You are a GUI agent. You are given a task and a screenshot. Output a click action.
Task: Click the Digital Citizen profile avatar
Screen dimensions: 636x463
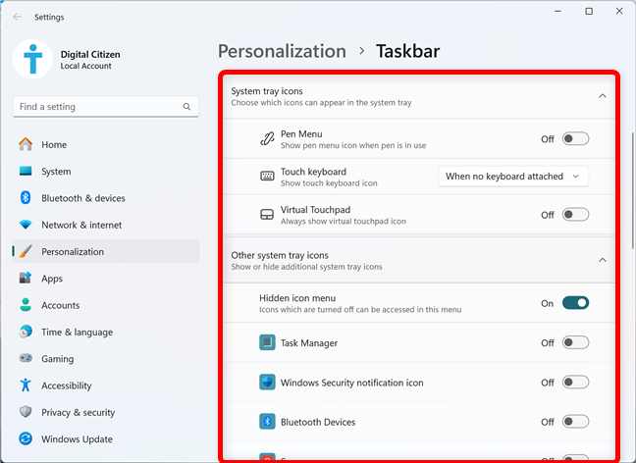tap(32, 59)
